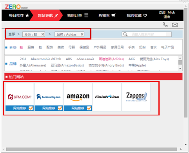This screenshot has width=189, height=153.
Task: Click brand list scroll-down arrow
Action: pyautogui.click(x=180, y=68)
